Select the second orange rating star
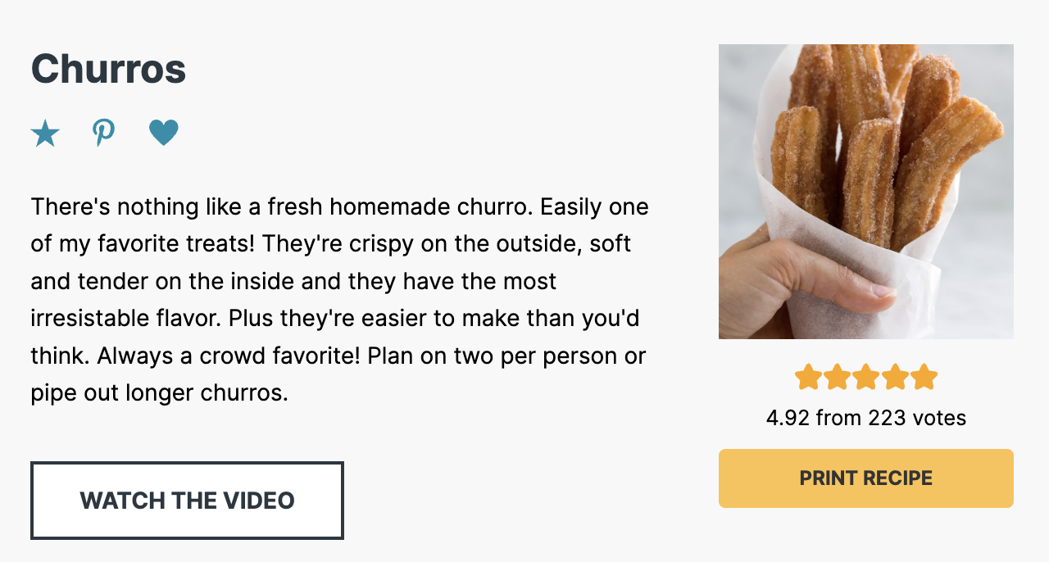 point(837,378)
